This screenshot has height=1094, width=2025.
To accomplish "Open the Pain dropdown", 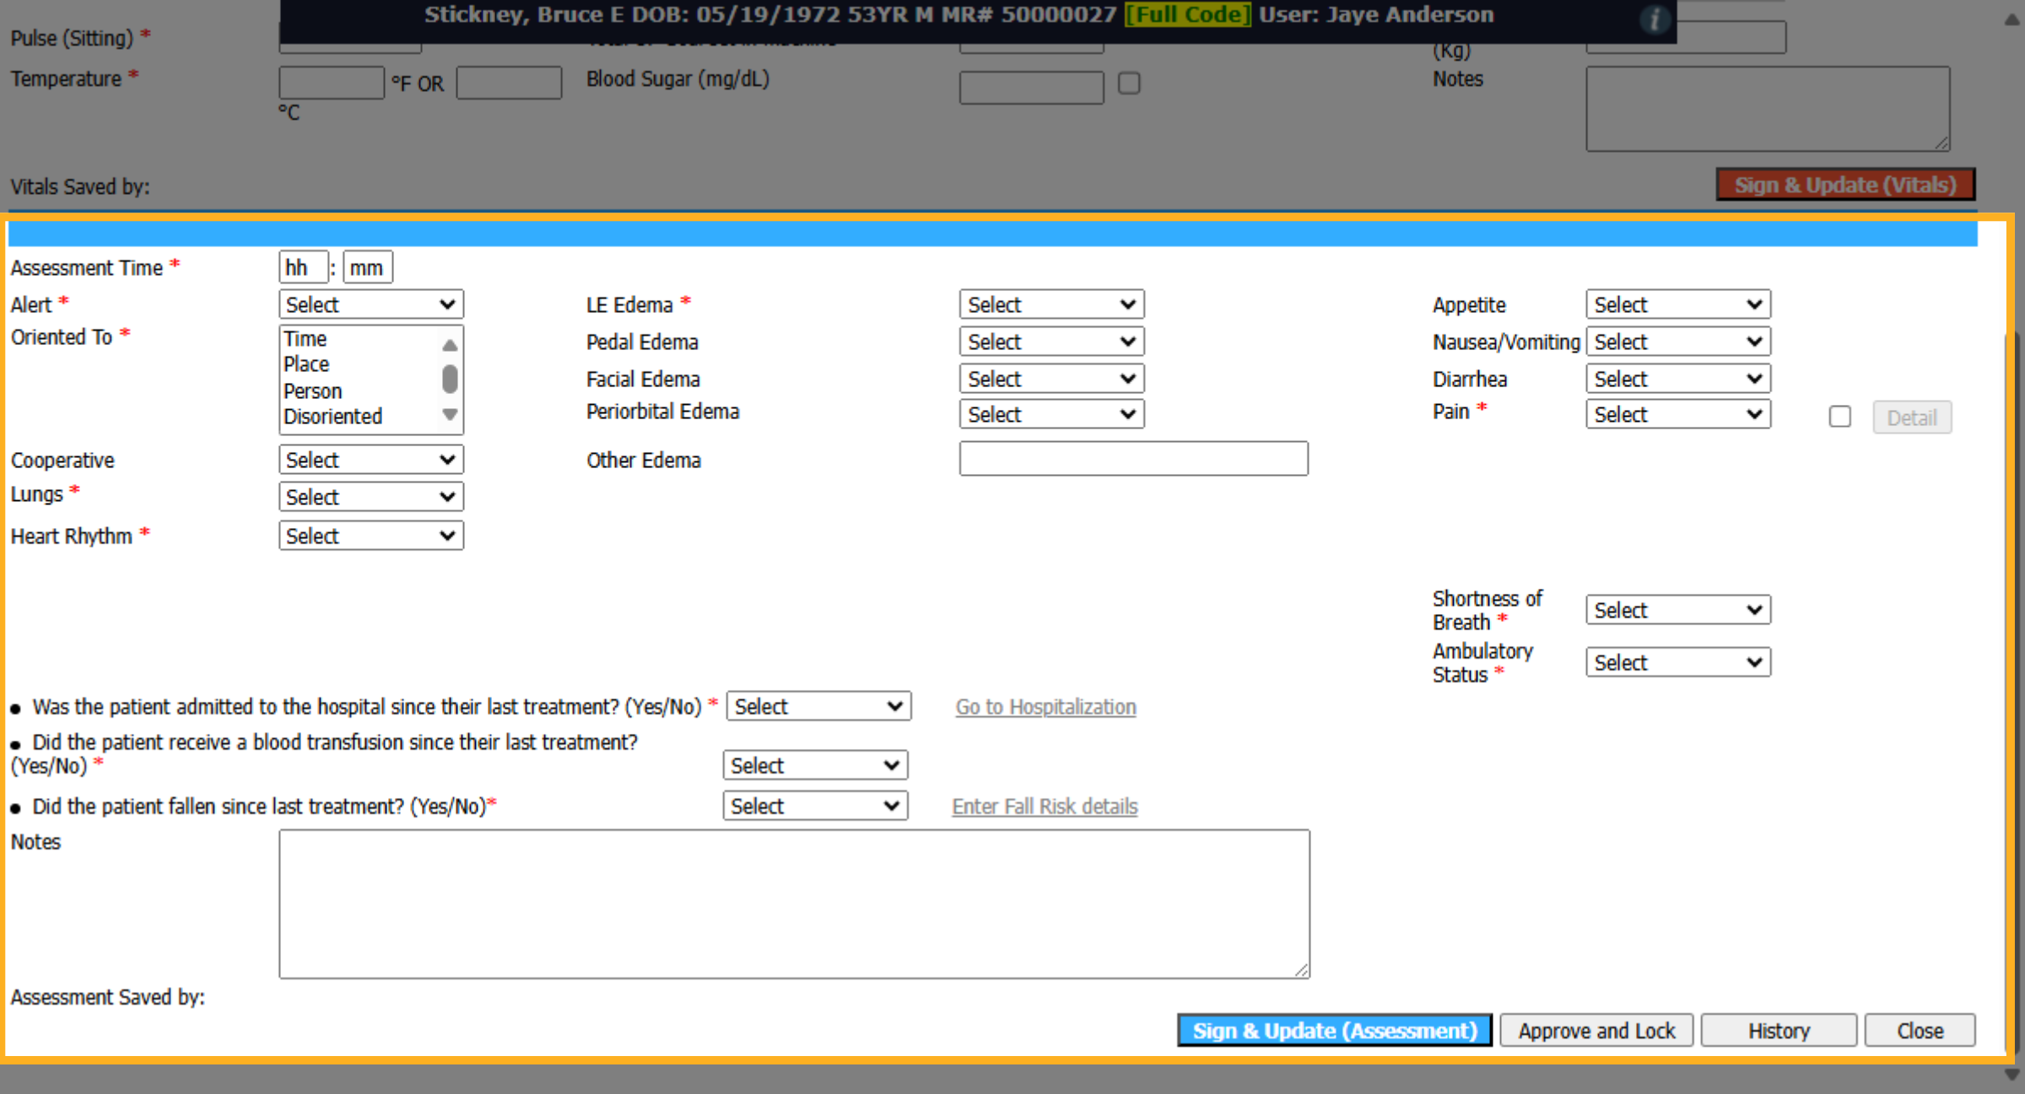I will coord(1678,414).
